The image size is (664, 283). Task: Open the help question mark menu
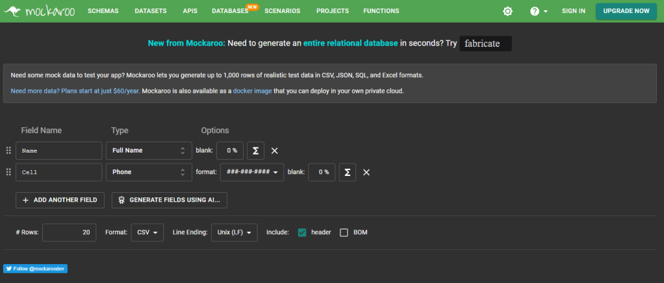coord(539,11)
